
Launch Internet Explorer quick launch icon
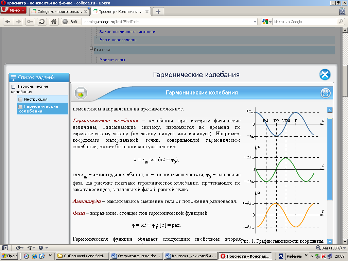(x=34, y=256)
